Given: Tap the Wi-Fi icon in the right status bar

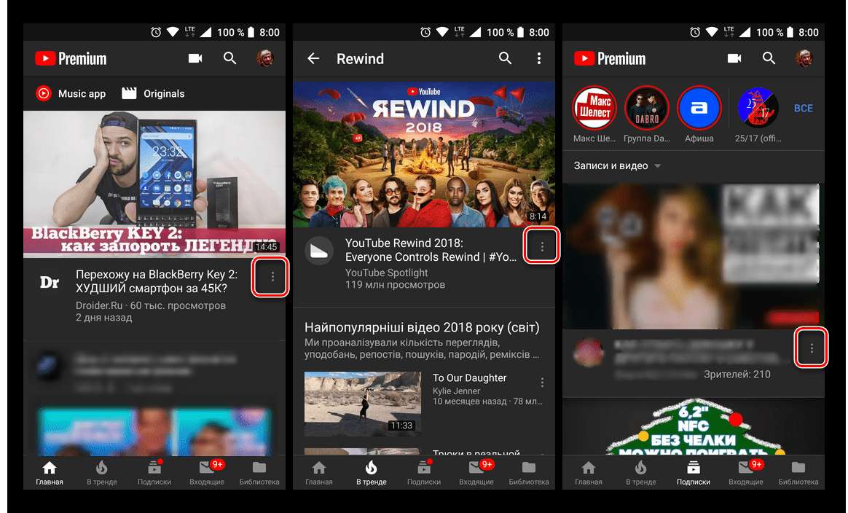Looking at the screenshot, I should point(712,32).
